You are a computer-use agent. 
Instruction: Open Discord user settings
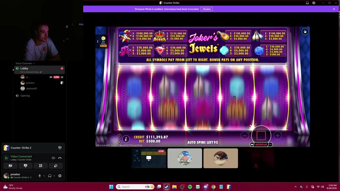pos(60,176)
